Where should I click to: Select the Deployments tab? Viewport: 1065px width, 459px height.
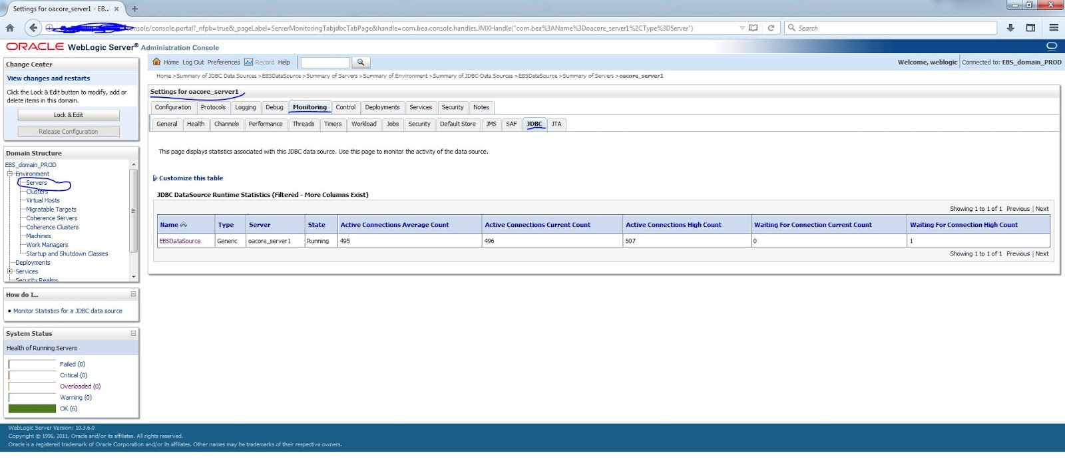tap(382, 107)
